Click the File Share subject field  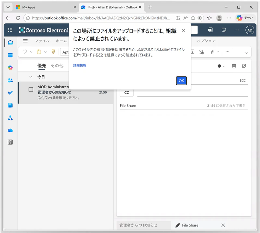(x=162, y=106)
